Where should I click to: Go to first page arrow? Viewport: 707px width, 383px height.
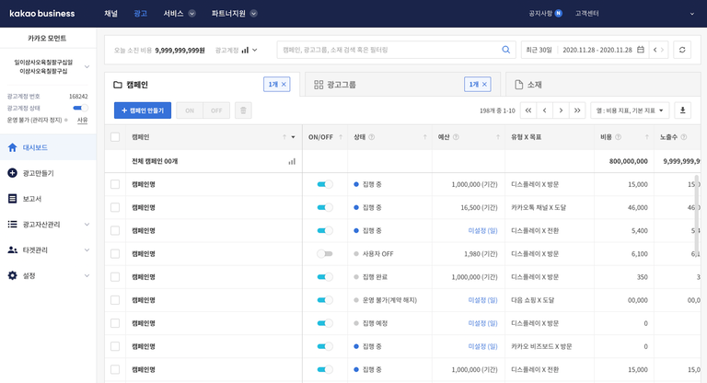click(527, 110)
